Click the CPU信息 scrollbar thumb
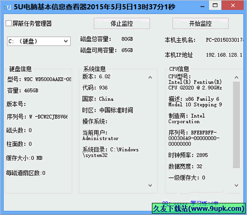This screenshot has height=215, width=247. click(x=236, y=125)
